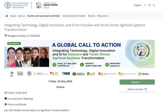Click the 'Friday, 22 May 2026' text

coord(60,81)
